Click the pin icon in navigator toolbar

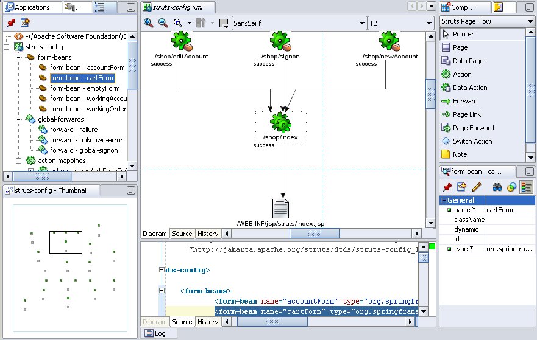pos(12,23)
